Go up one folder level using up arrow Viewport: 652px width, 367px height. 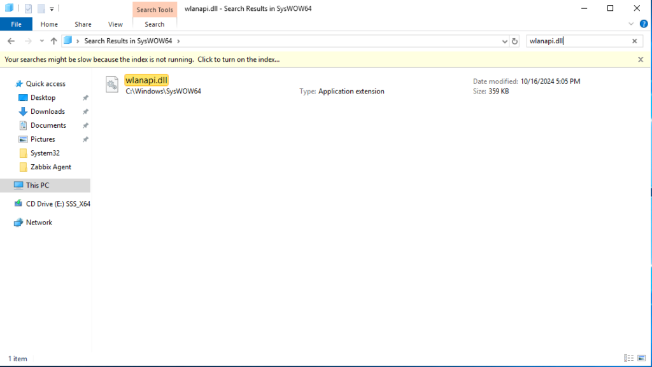[53, 41]
